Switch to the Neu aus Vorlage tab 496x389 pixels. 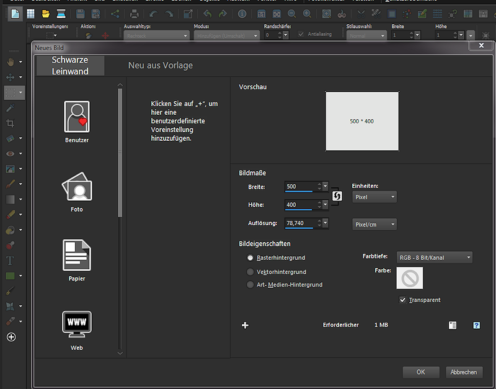[x=161, y=65]
